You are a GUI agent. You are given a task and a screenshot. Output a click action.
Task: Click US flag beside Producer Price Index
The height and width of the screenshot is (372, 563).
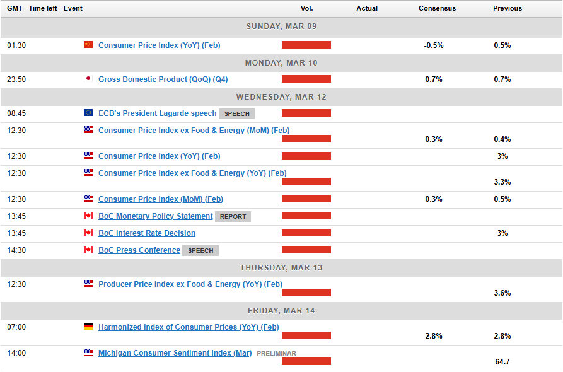pos(88,284)
